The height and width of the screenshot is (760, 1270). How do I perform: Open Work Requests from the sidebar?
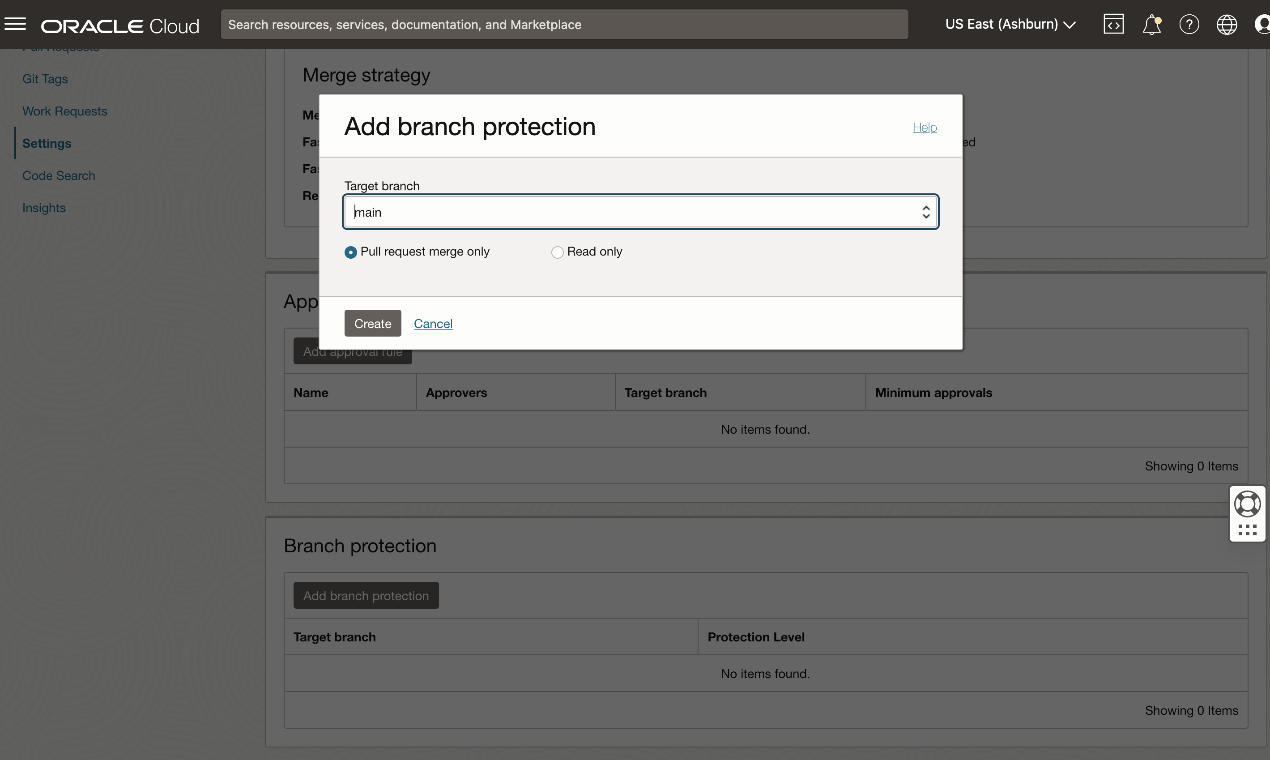pos(64,111)
